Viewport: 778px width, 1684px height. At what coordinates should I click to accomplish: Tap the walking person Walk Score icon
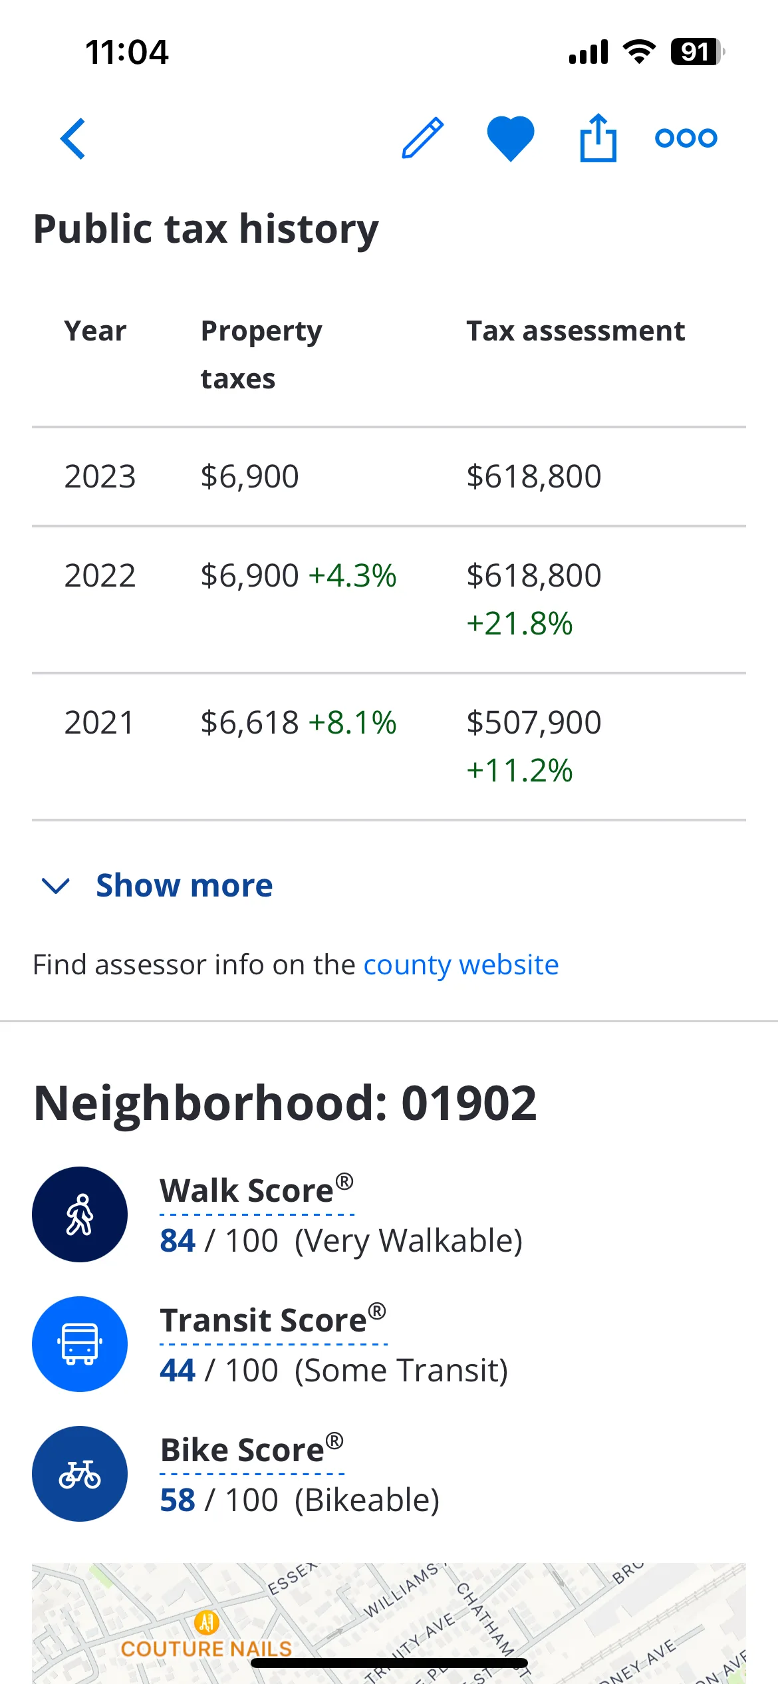[80, 1214]
